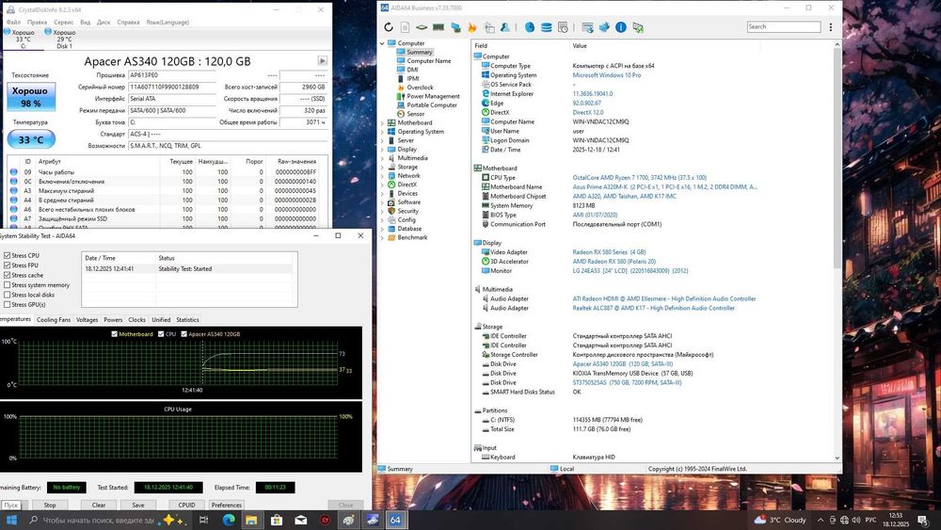This screenshot has height=530, width=941.
Task: Click the CPUID button
Action: pyautogui.click(x=186, y=505)
